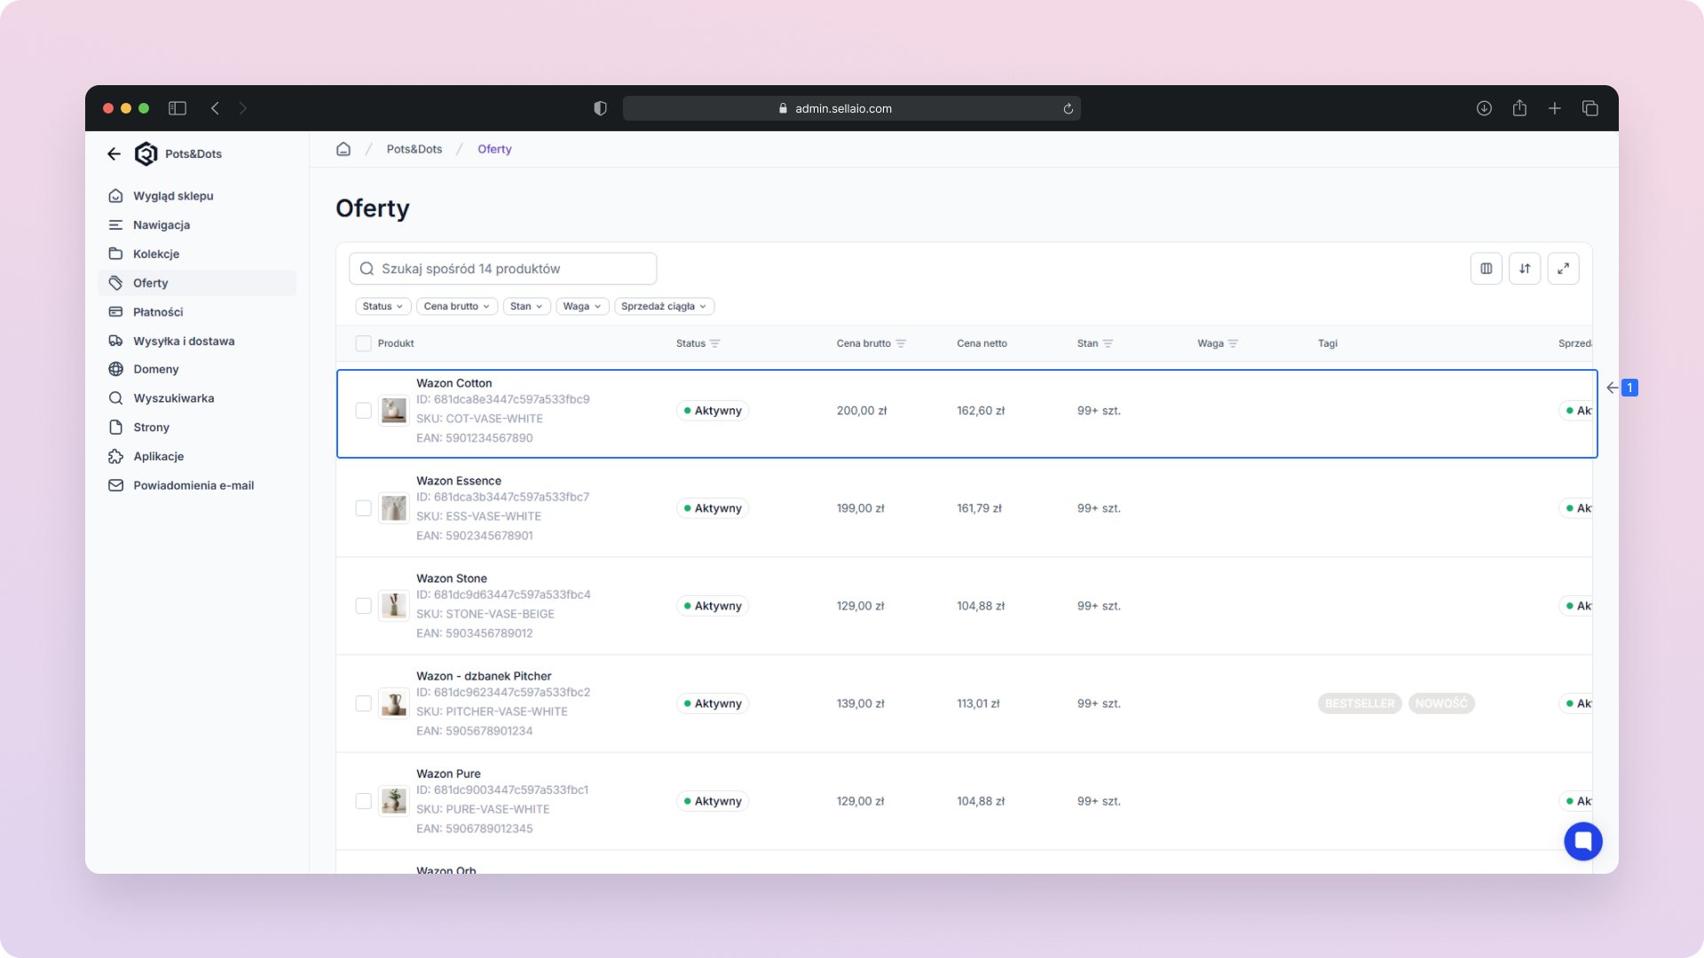The height and width of the screenshot is (958, 1704).
Task: Click the browser share icon
Action: (x=1519, y=108)
